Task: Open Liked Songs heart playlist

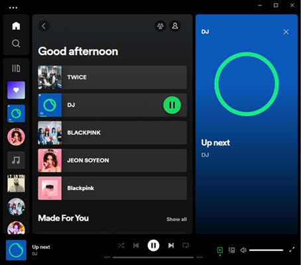Action: point(16,90)
